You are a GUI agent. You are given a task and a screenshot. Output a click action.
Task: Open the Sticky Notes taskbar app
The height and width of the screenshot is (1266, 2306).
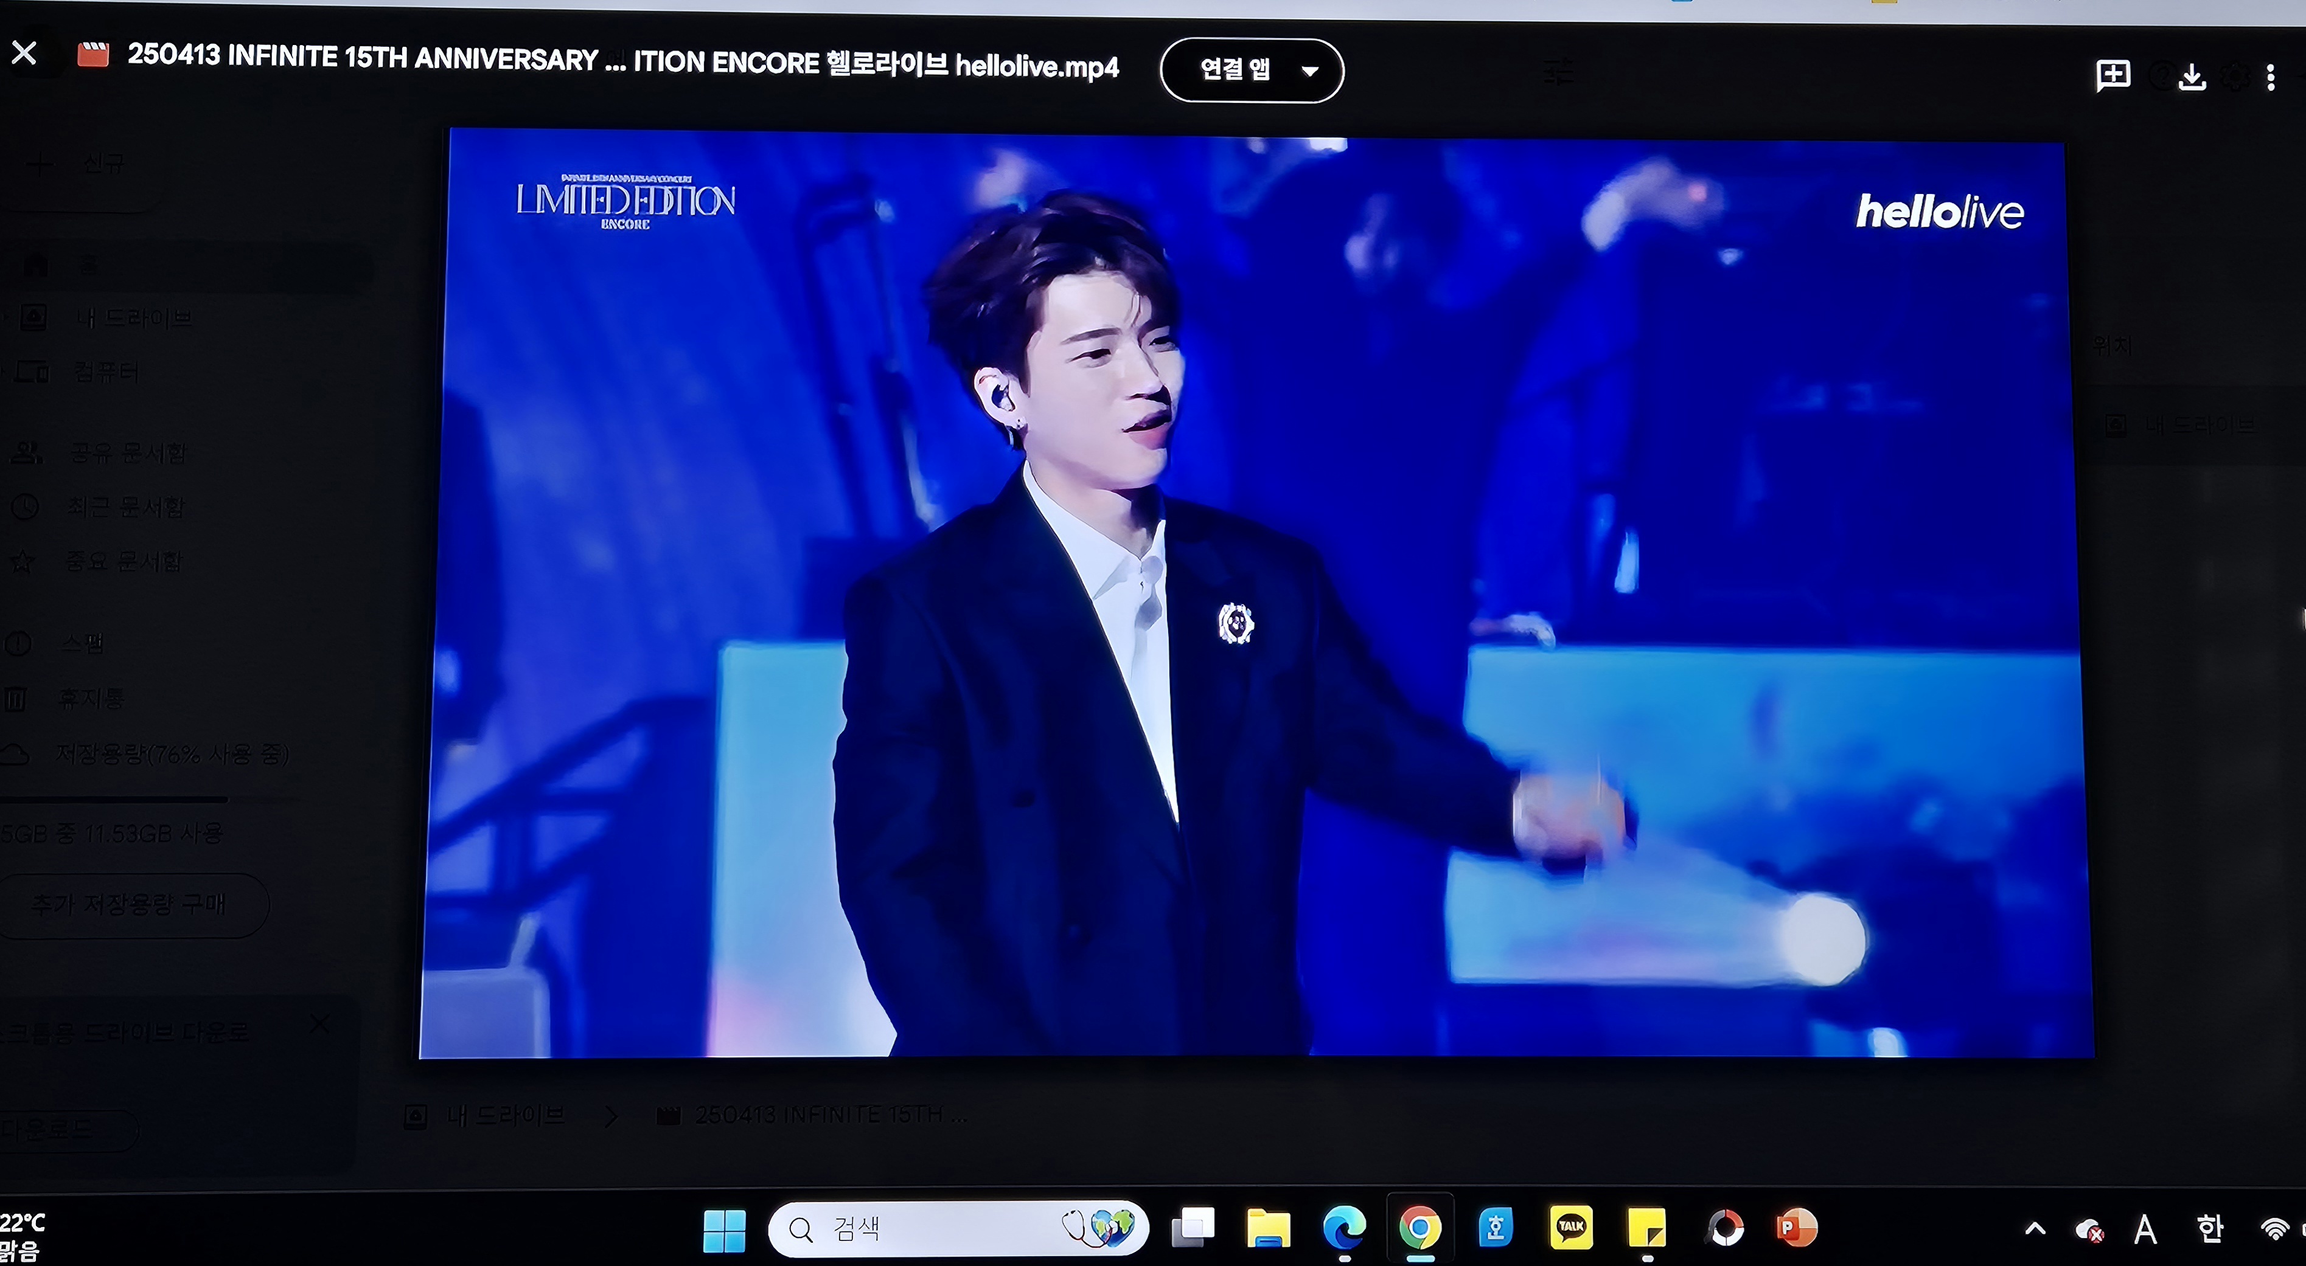click(1647, 1228)
